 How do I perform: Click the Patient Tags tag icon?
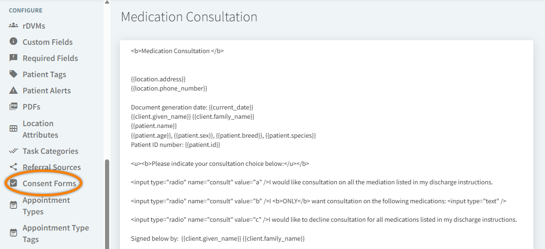pyautogui.click(x=13, y=74)
